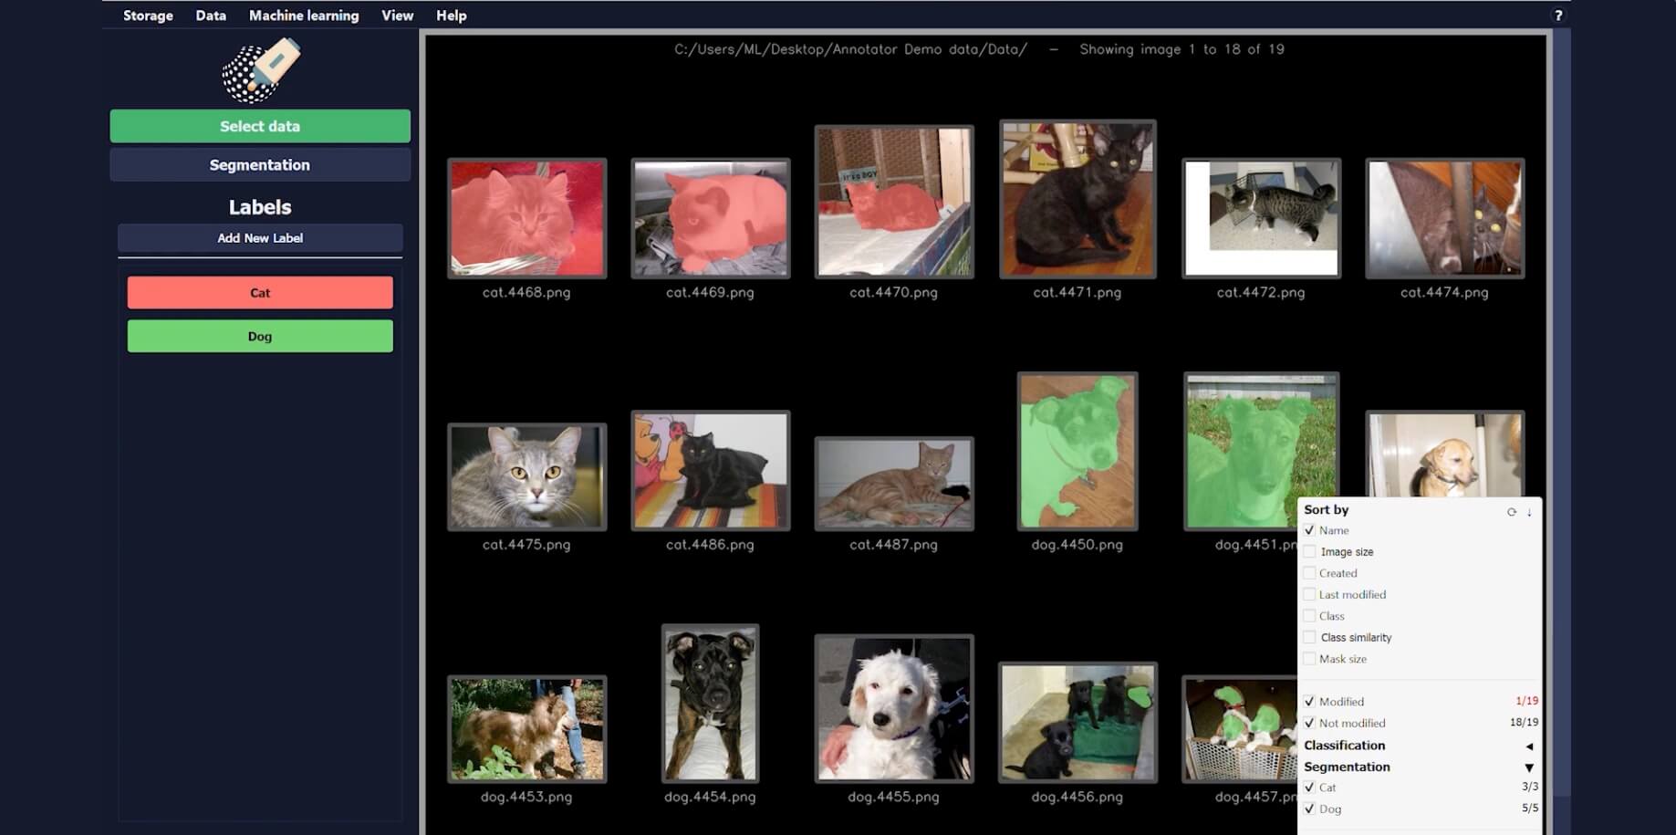The width and height of the screenshot is (1676, 835).
Task: Uncheck the Dog segmentation filter
Action: 1310,809
